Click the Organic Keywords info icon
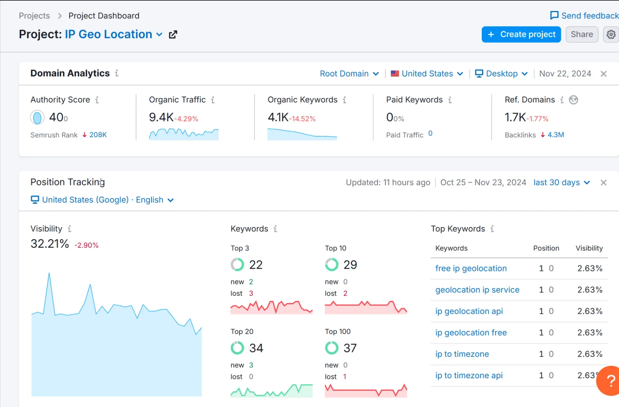The height and width of the screenshot is (407, 619). (346, 100)
